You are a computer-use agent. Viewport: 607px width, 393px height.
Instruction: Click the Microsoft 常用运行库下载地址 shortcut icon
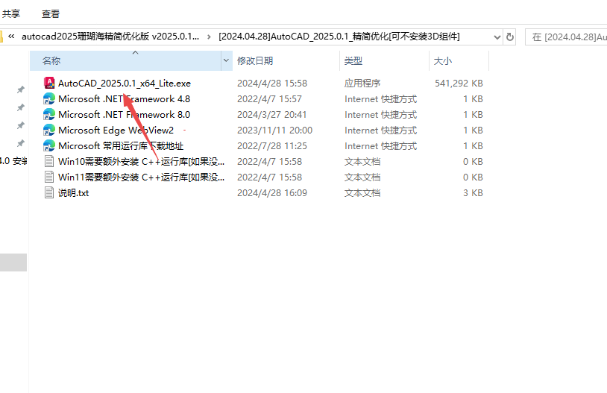point(49,145)
